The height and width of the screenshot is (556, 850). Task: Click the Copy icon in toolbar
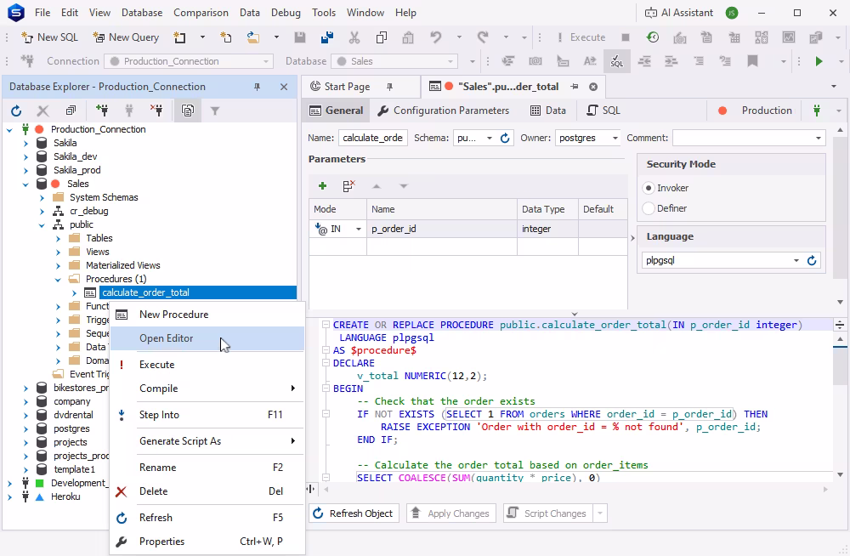[x=381, y=37]
